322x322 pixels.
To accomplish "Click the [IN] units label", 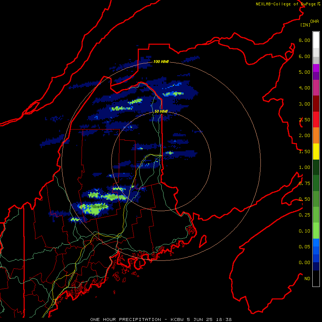I will coord(305,25).
